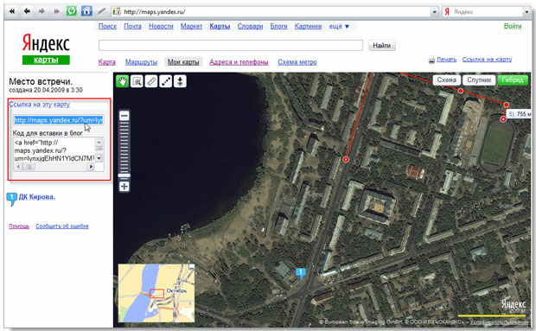The width and height of the screenshot is (536, 331).
Task: Open the search engine dropdown arrow
Action: click(526, 11)
